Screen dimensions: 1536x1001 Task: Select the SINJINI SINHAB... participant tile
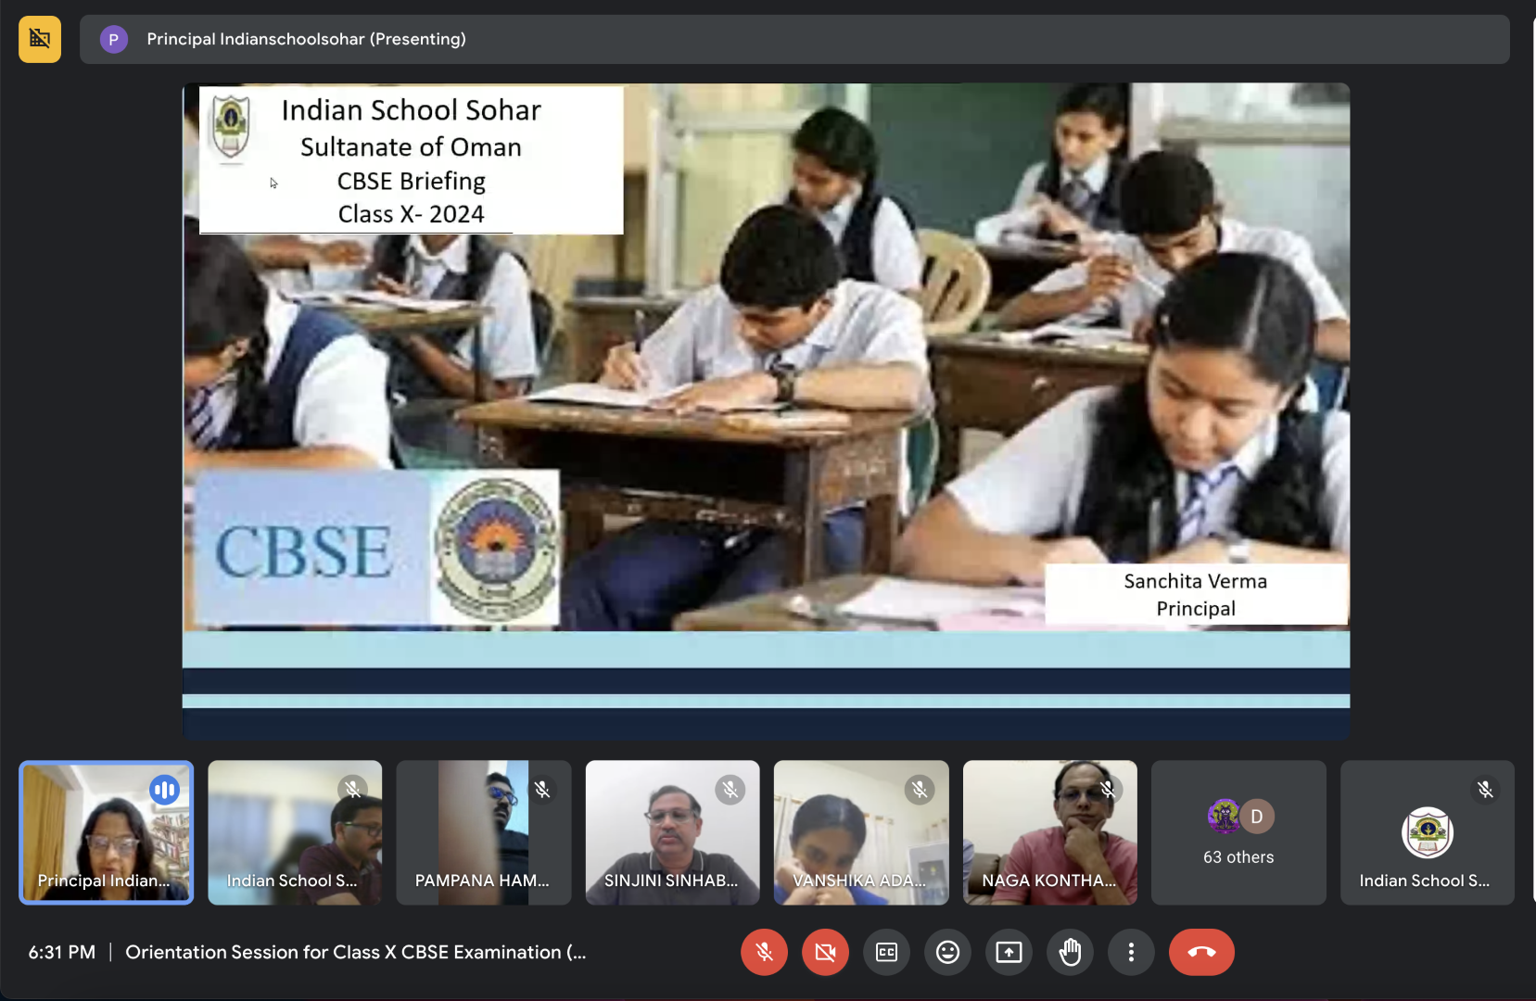click(672, 832)
